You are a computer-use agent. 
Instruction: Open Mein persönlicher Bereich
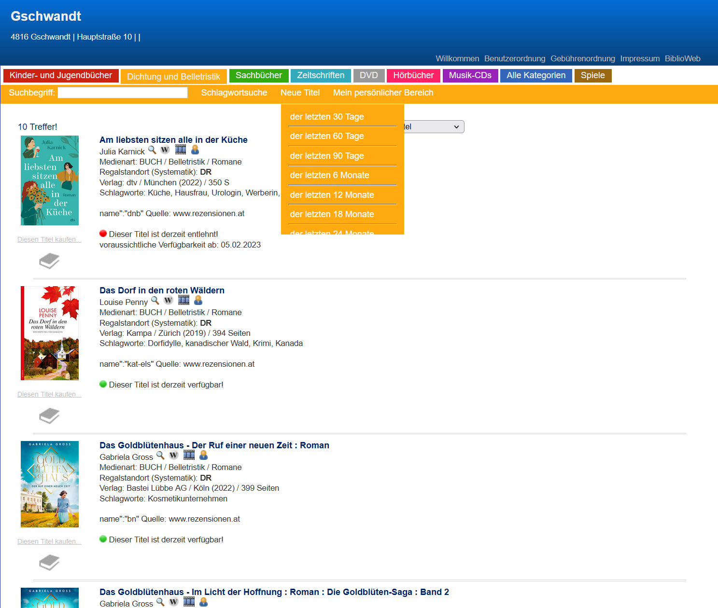point(383,93)
